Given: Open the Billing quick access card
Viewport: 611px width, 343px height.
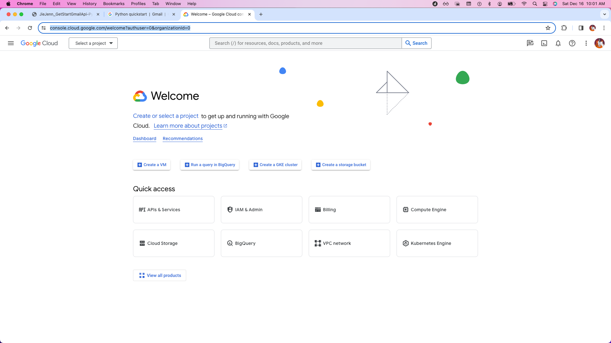Looking at the screenshot, I should pos(349,210).
